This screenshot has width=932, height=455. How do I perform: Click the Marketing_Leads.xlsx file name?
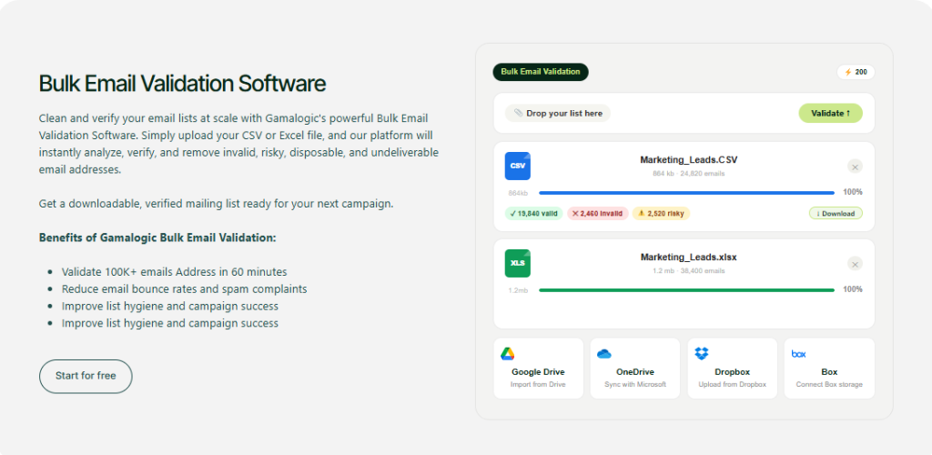[689, 258]
